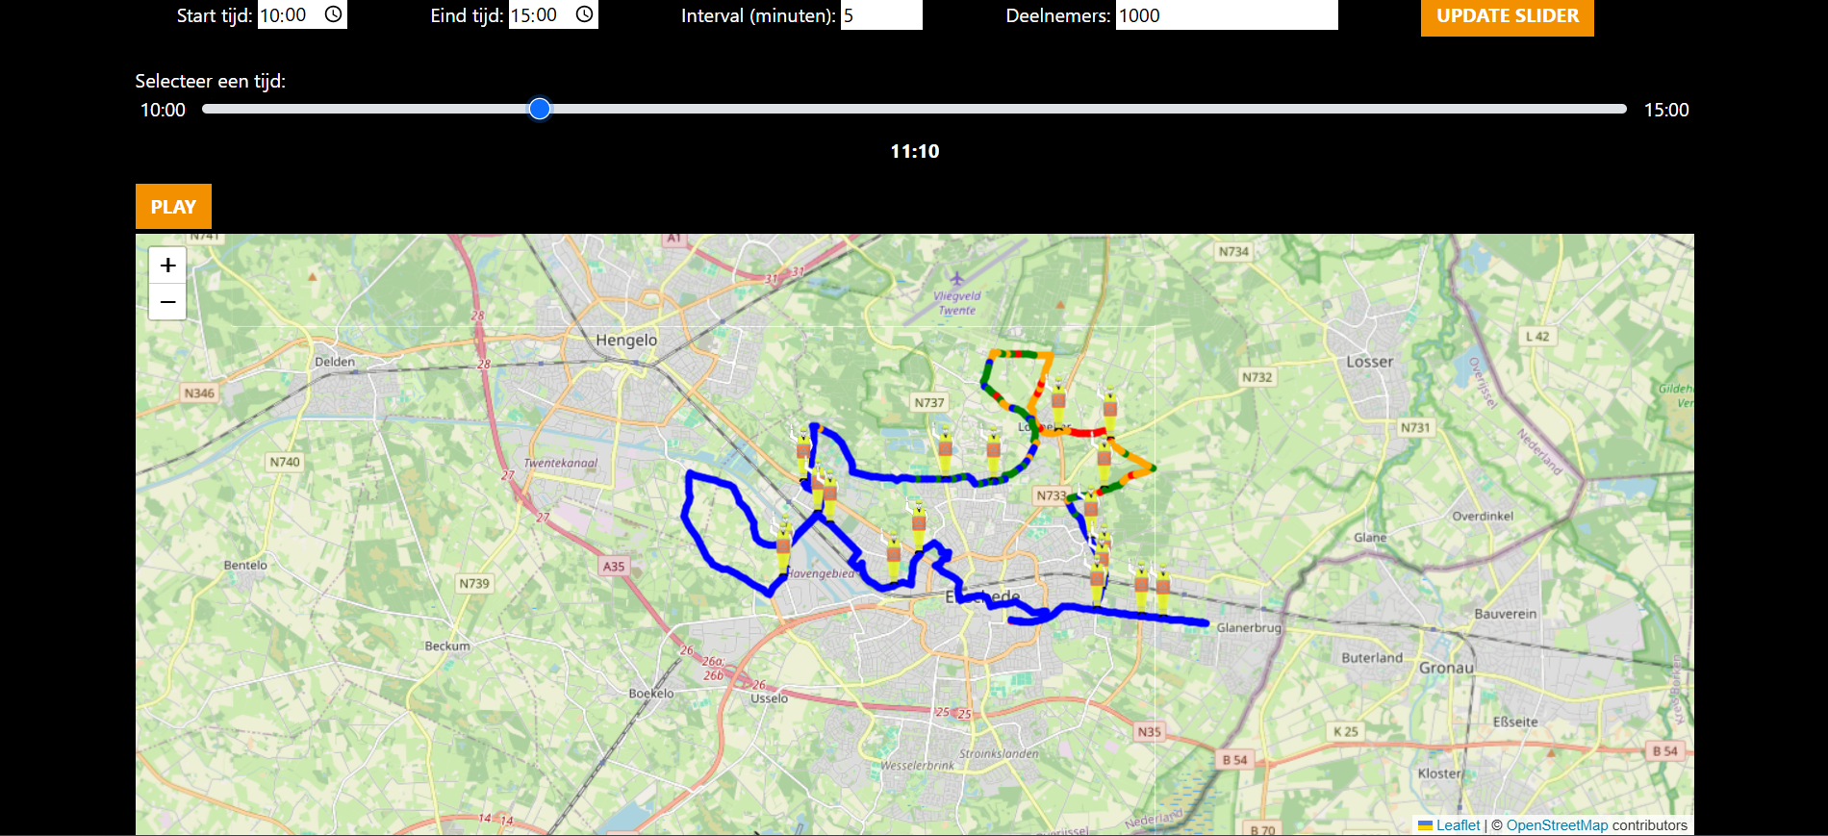Click the Beckum label on the map
The height and width of the screenshot is (836, 1828).
447,646
